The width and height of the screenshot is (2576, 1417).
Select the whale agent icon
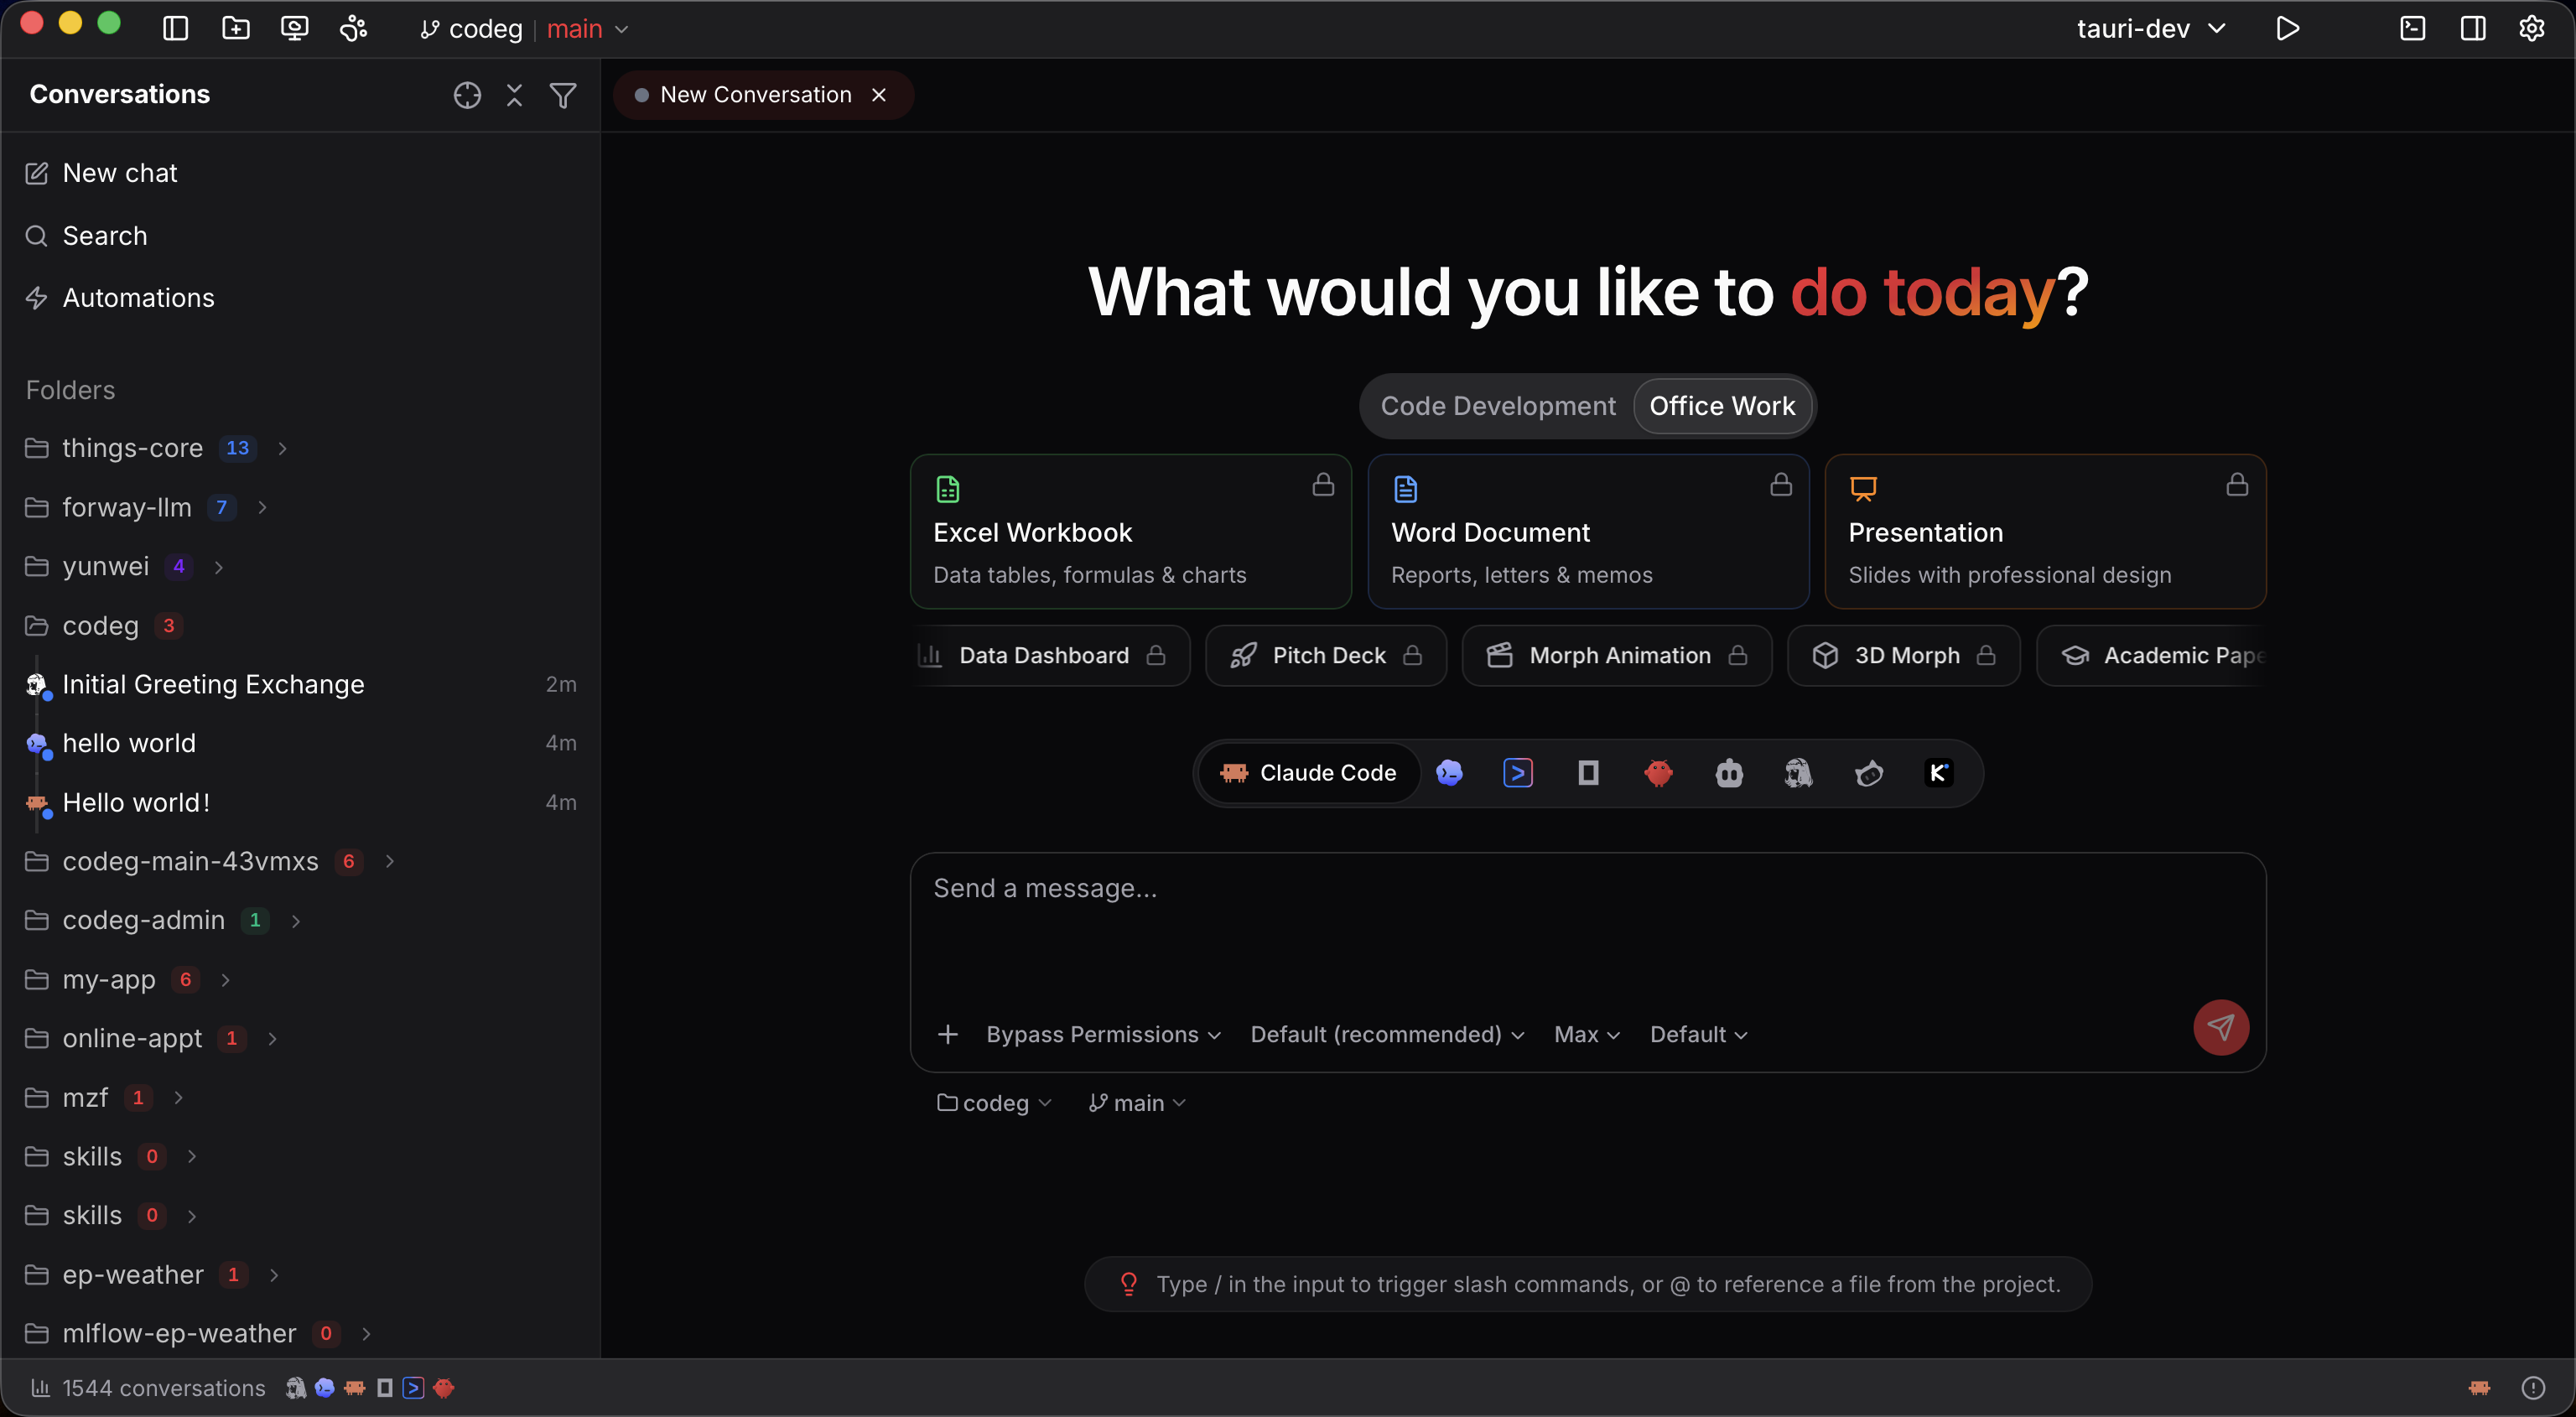tap(1869, 773)
